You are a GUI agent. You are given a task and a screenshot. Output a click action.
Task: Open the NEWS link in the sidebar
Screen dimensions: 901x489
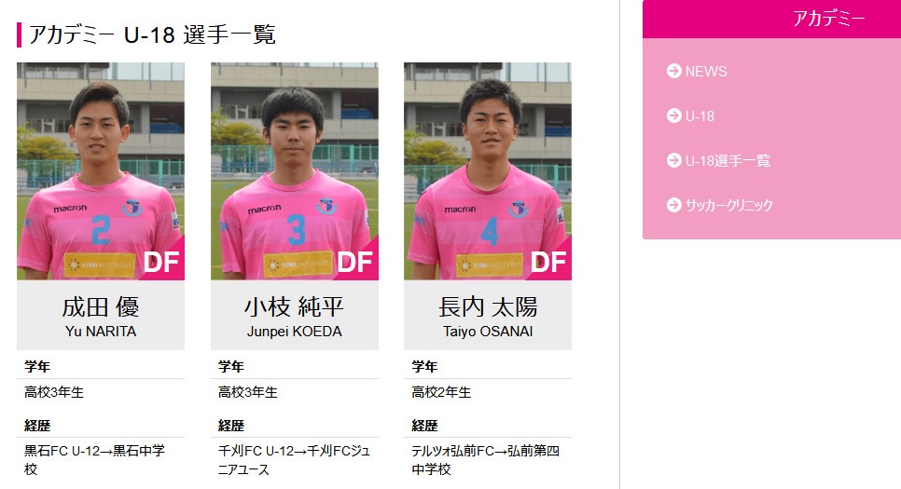tap(706, 72)
